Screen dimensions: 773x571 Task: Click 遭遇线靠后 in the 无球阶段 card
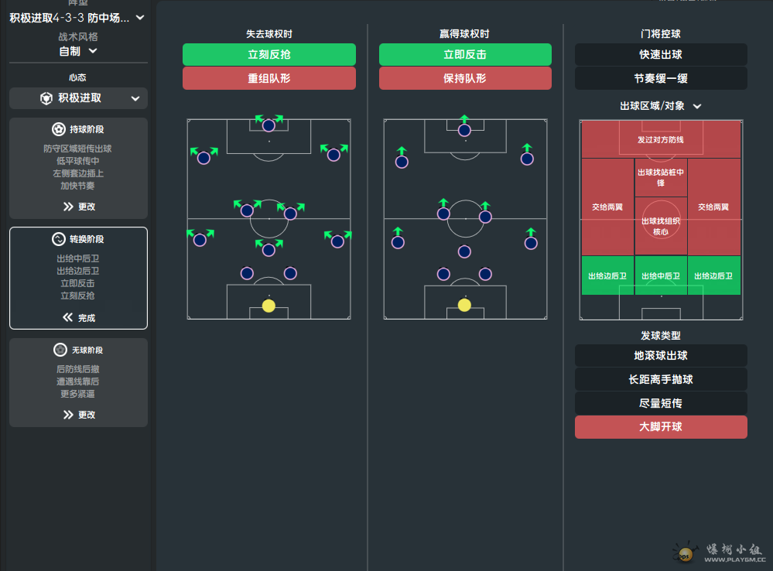click(x=78, y=381)
